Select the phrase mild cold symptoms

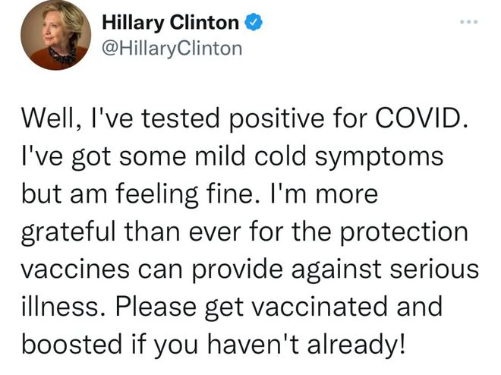pyautogui.click(x=319, y=156)
